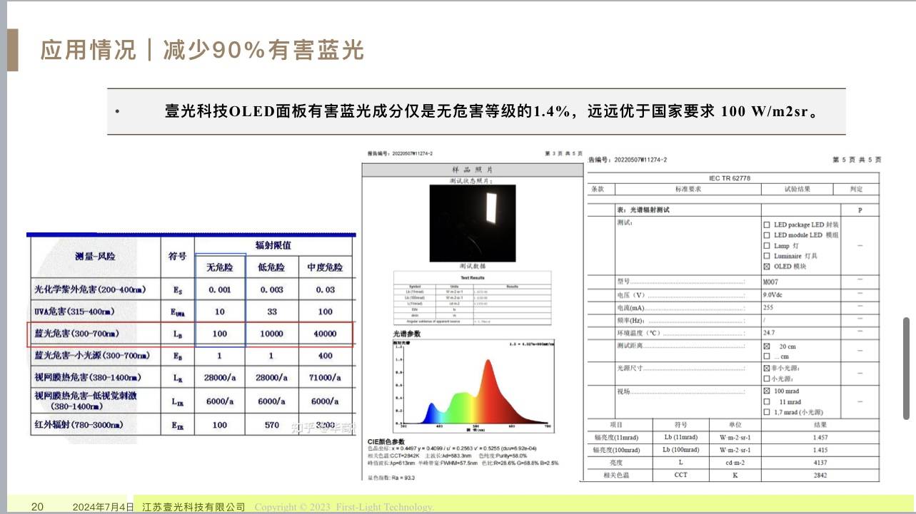Click page number 20 in the footer
Screen dimensions: 916x514
(36, 507)
